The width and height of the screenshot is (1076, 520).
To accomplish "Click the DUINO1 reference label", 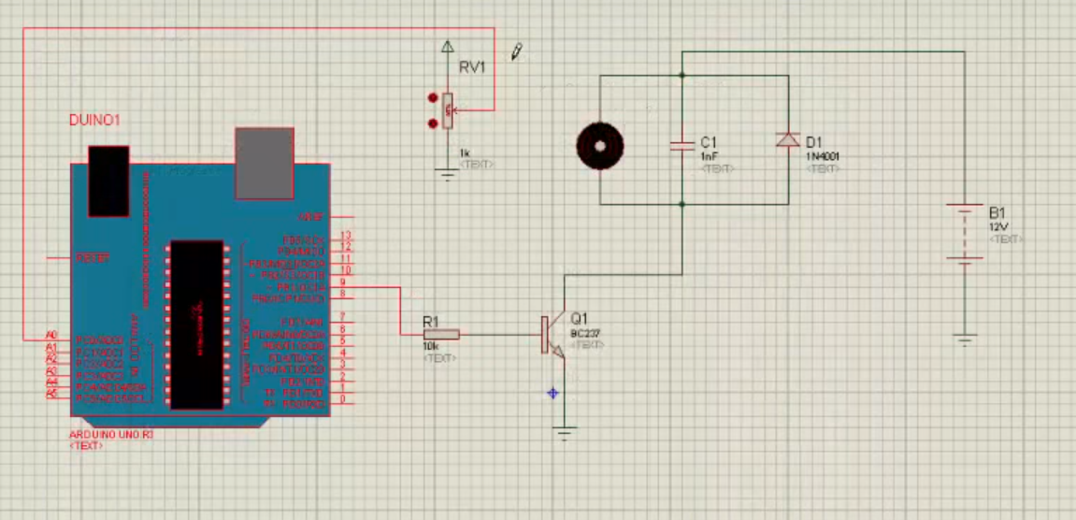I will (94, 121).
